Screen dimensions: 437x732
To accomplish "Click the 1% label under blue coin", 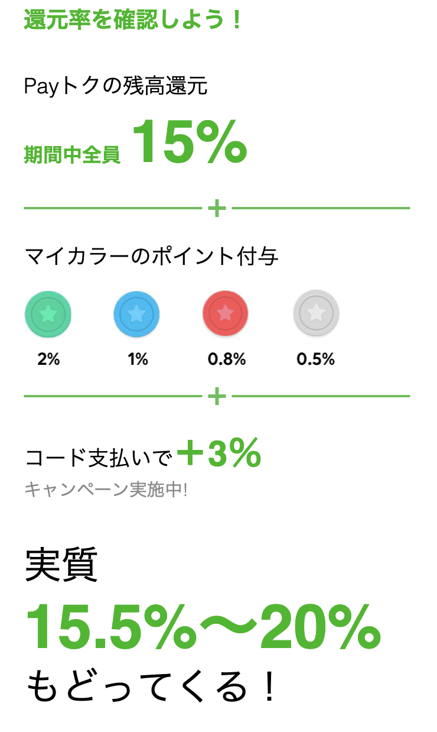I will point(138,359).
